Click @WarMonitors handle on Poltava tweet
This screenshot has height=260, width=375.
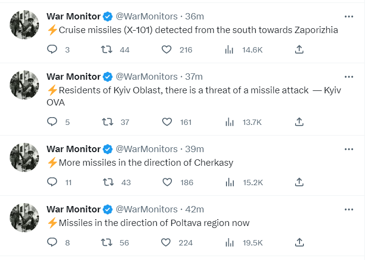(x=147, y=209)
